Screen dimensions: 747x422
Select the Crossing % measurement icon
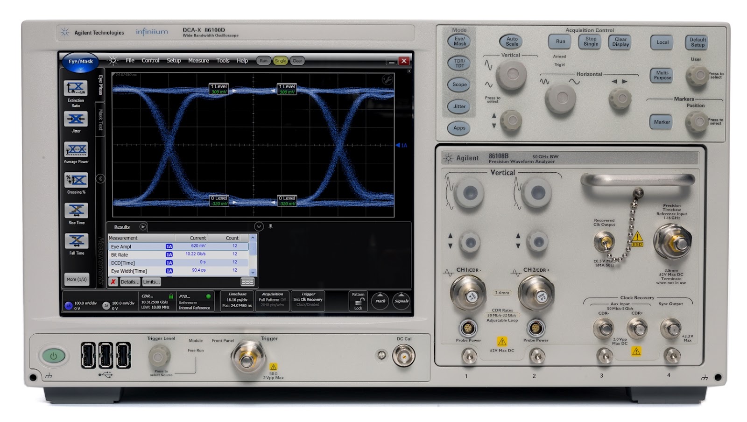tap(77, 180)
